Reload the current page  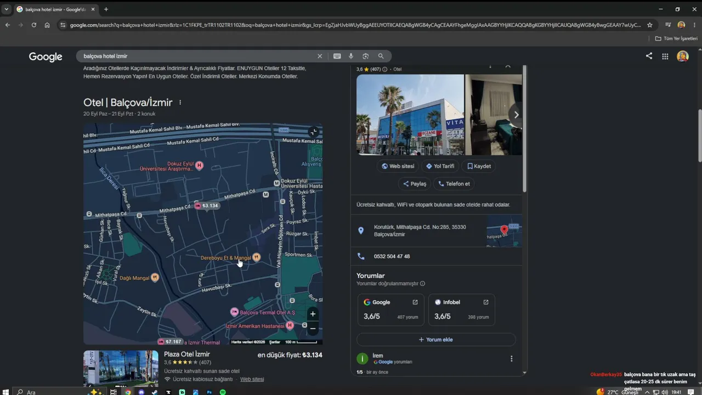34,25
